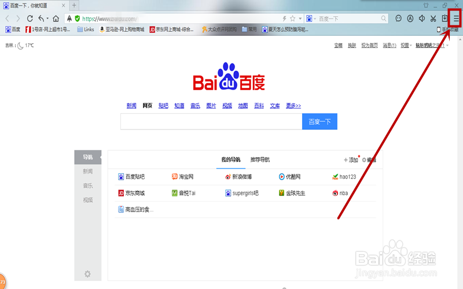Open the 地图 category link
Screen dimensions: 463x289
[243, 106]
